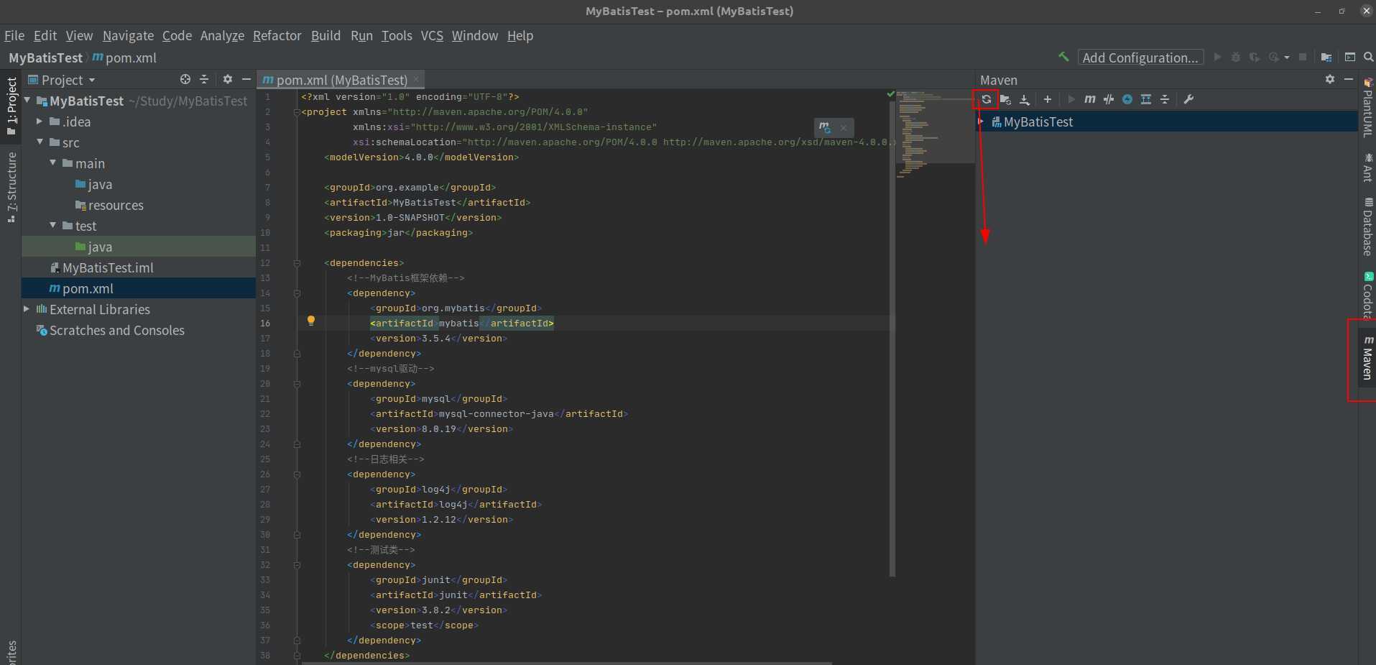
Task: Toggle the PlantUML tool window tab
Action: pos(1367,106)
